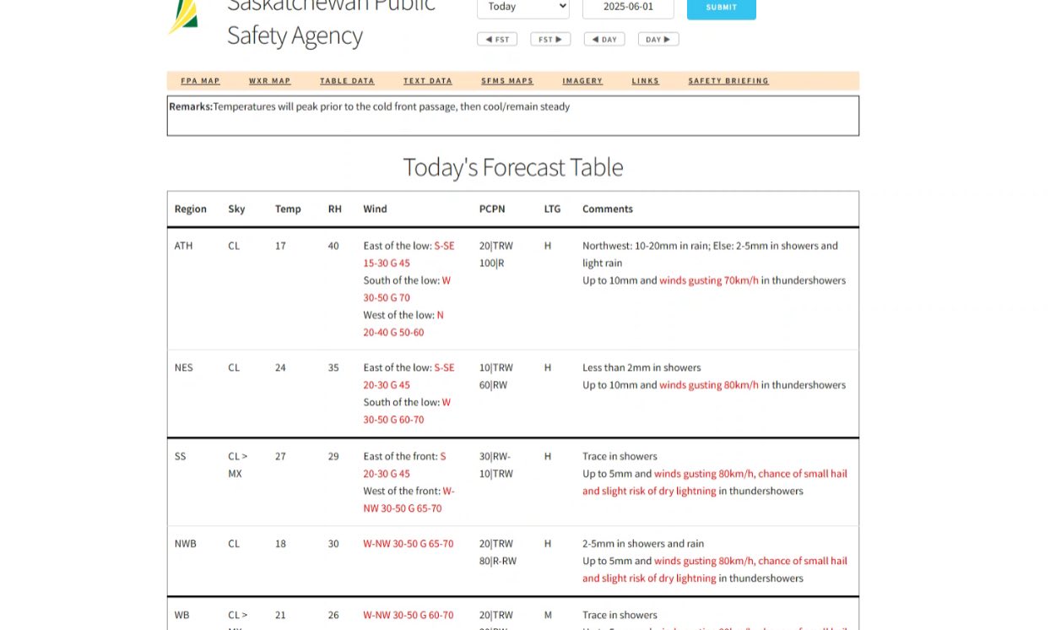The image size is (1050, 630).
Task: Click the ATH precipitation "100|R" value
Action: coord(492,263)
